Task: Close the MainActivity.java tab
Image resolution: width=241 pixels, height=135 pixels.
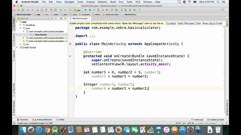Action: [90, 18]
